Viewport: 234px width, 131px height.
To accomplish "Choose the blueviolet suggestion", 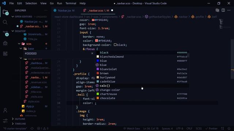I will [142, 69].
